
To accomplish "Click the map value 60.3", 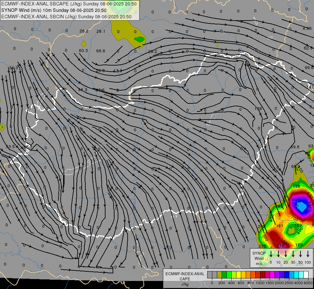I will click(x=83, y=51).
